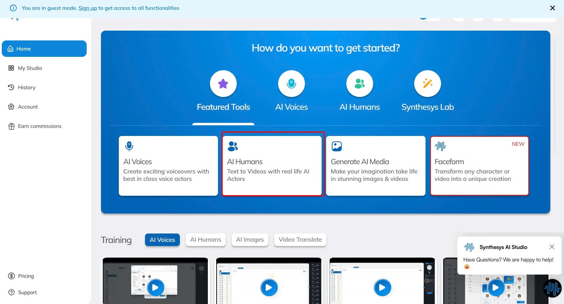The image size is (564, 304).
Task: Click the Synthesys AI Studio chat logo
Action: click(469, 247)
